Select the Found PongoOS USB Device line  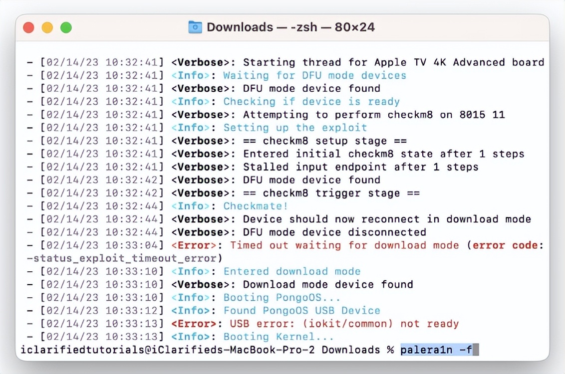coord(303,310)
